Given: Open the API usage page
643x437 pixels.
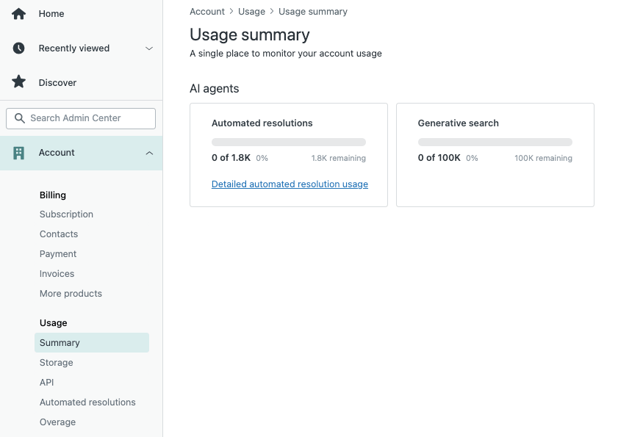Looking at the screenshot, I should [x=46, y=382].
